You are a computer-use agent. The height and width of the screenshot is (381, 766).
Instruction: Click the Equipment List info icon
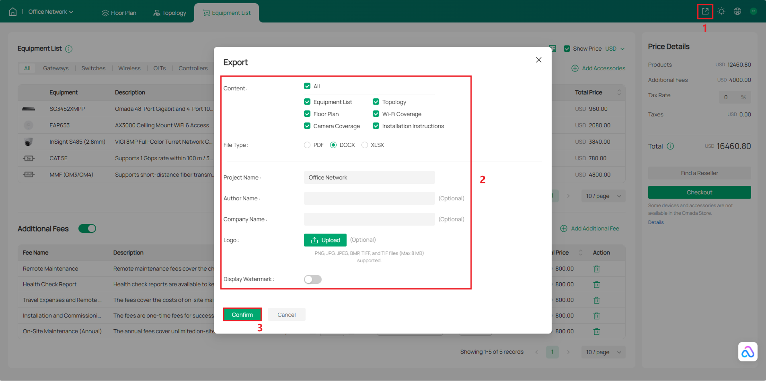click(69, 49)
